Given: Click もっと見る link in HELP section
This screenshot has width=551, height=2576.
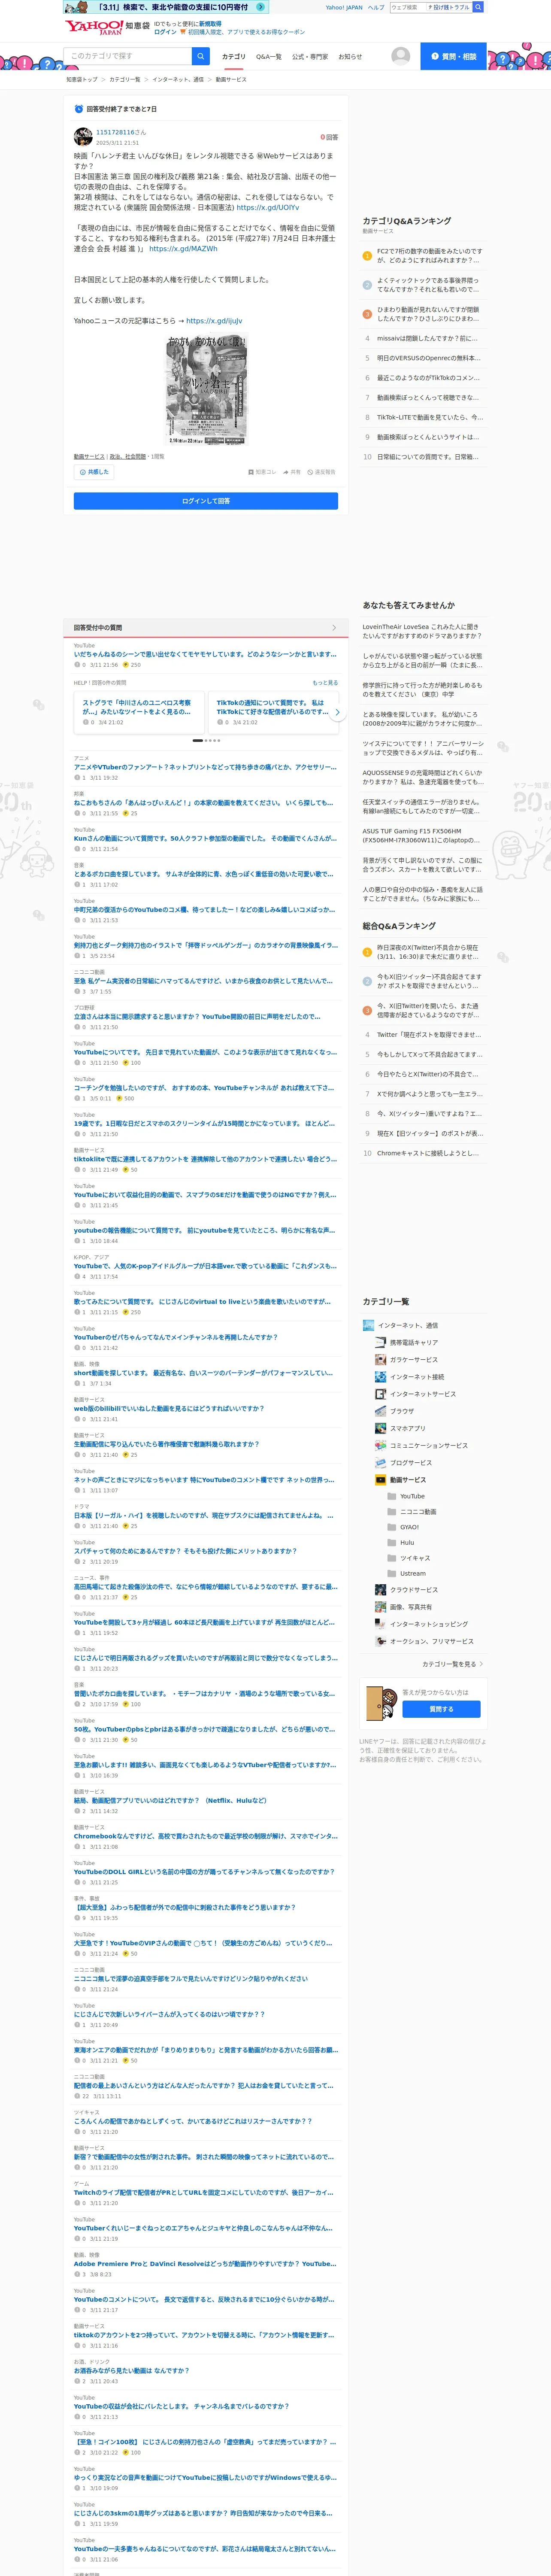Looking at the screenshot, I should 325,683.
